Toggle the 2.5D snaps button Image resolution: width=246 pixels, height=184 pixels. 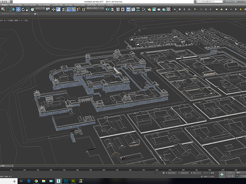tap(63, 10)
